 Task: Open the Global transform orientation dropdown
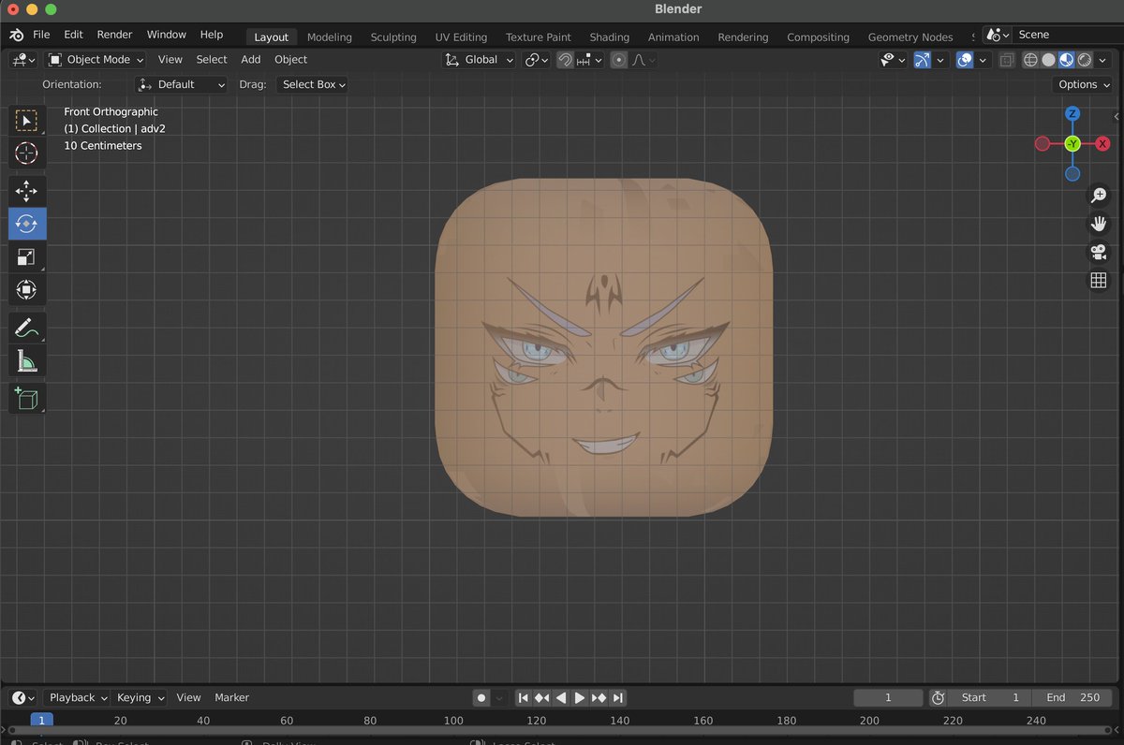coord(479,59)
